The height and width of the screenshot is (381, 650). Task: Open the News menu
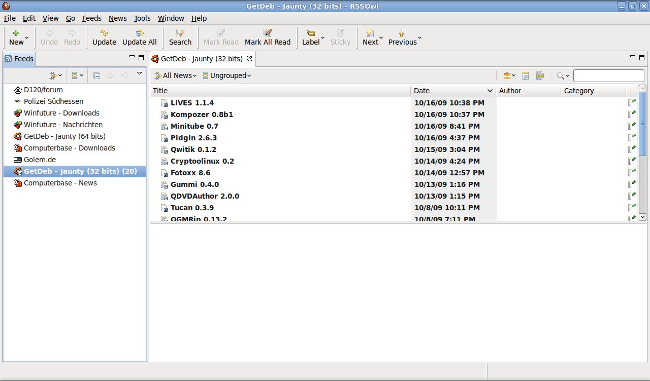(118, 18)
